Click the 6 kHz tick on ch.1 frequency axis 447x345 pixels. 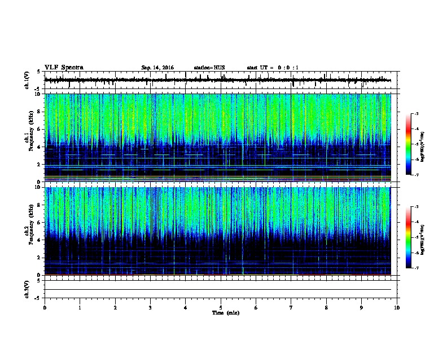click(x=39, y=129)
